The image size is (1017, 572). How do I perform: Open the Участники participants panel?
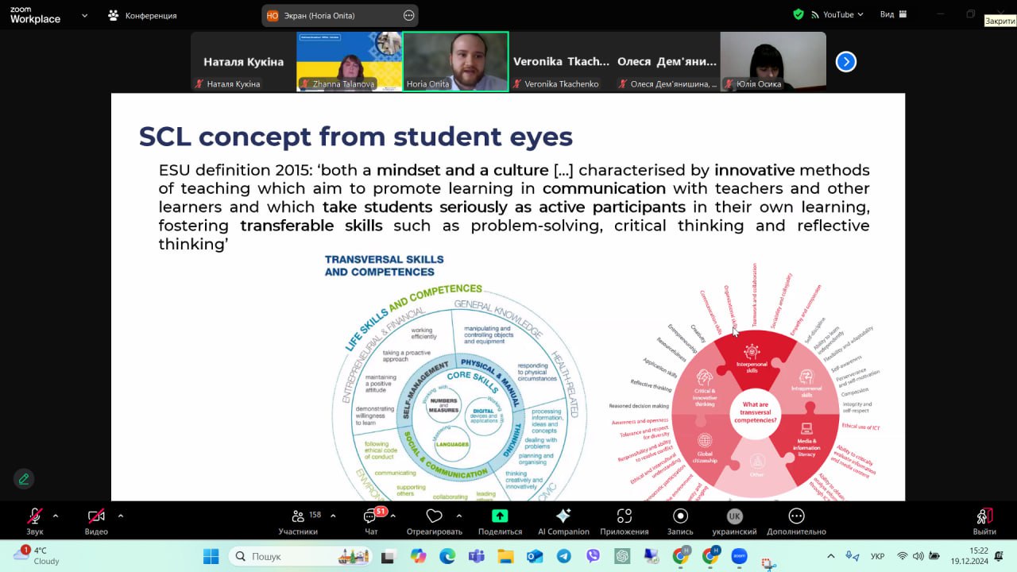298,520
